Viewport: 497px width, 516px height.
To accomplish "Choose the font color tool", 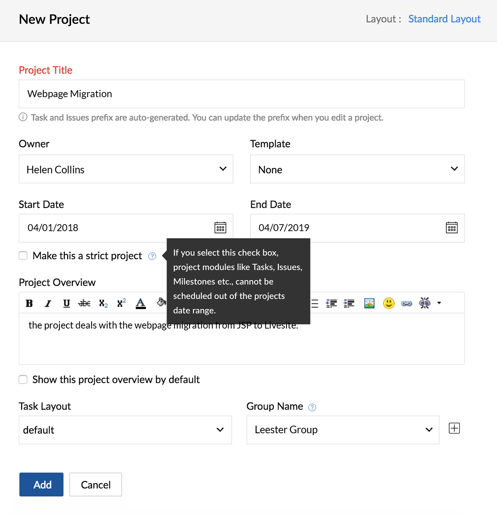I will [x=141, y=303].
